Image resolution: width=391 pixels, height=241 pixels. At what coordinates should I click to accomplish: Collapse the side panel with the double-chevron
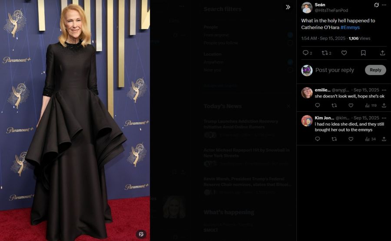(x=288, y=7)
